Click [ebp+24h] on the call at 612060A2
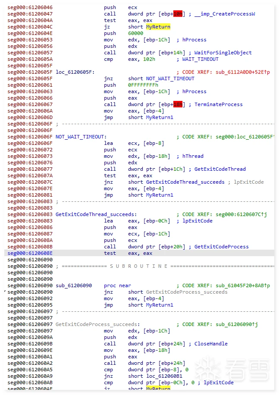This screenshot has height=395, width=279. (x=172, y=363)
